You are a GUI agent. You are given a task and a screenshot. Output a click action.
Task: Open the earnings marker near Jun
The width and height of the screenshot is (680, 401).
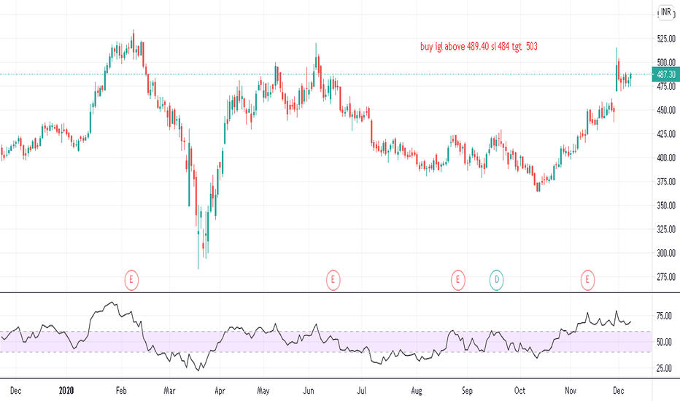(333, 280)
